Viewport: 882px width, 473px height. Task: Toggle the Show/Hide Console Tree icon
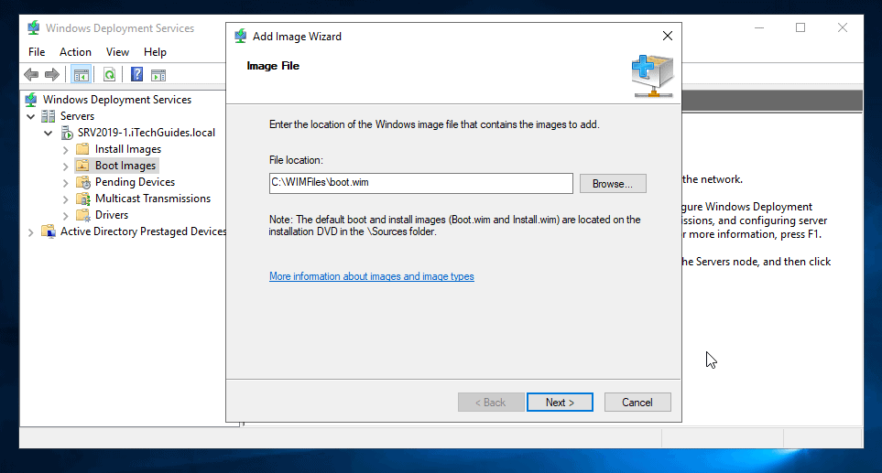tap(81, 75)
